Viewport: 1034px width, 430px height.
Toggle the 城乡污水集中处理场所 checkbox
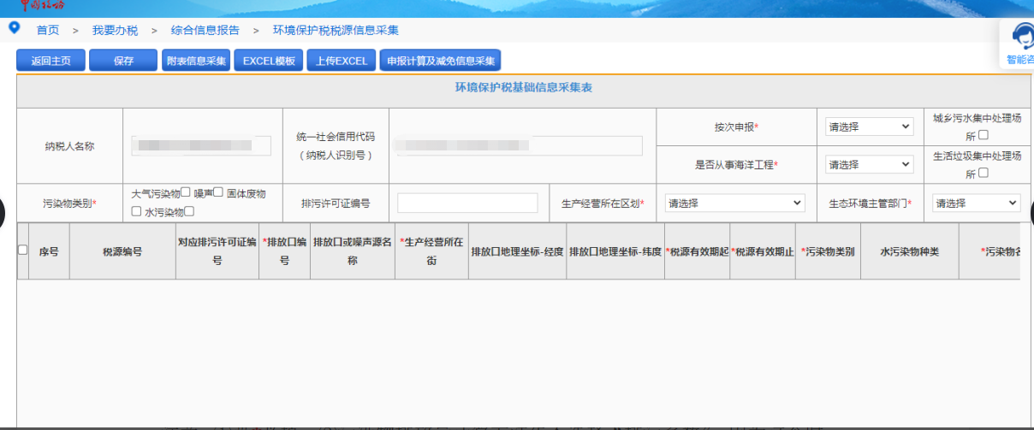983,135
